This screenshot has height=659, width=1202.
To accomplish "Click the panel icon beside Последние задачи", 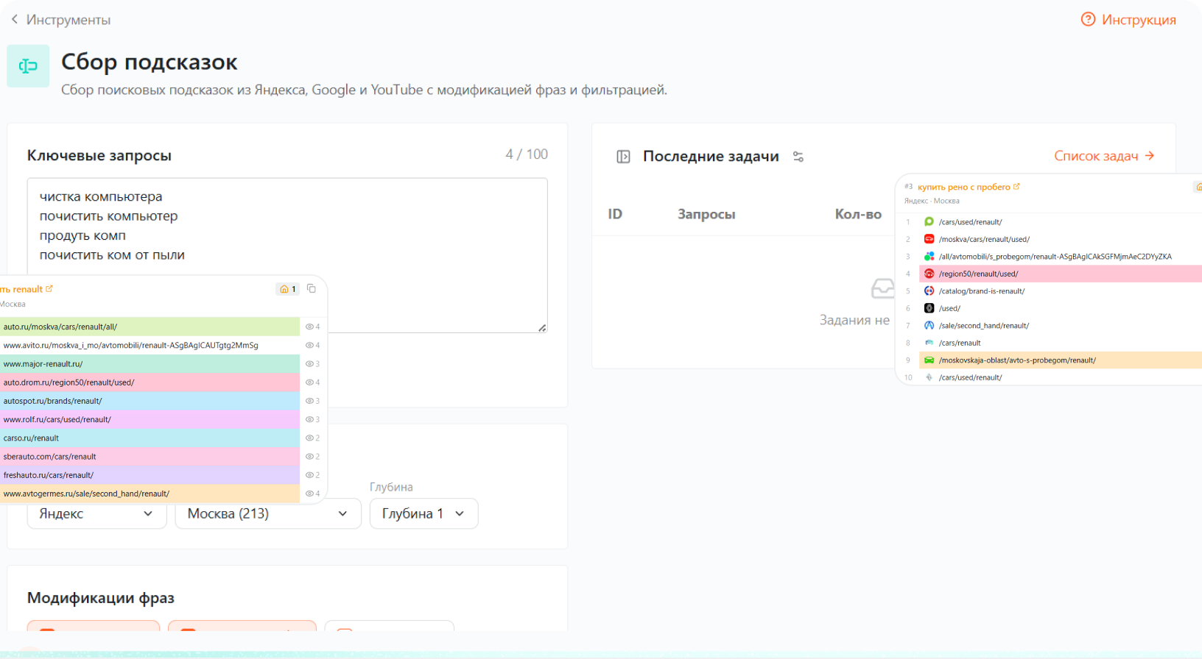I will pos(623,157).
